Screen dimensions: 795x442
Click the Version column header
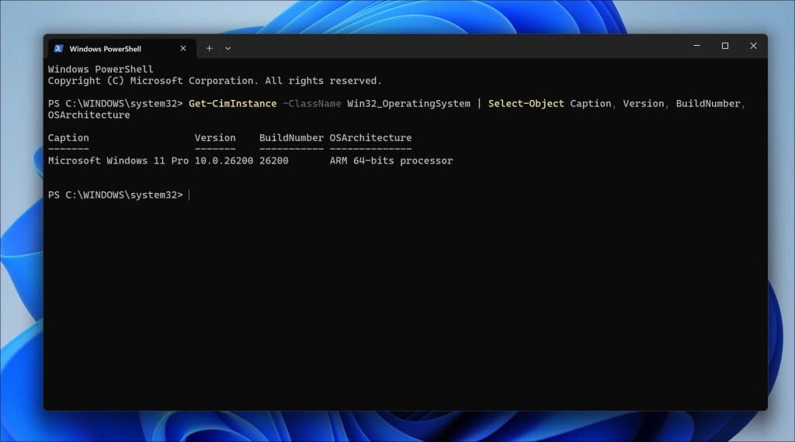[215, 138]
